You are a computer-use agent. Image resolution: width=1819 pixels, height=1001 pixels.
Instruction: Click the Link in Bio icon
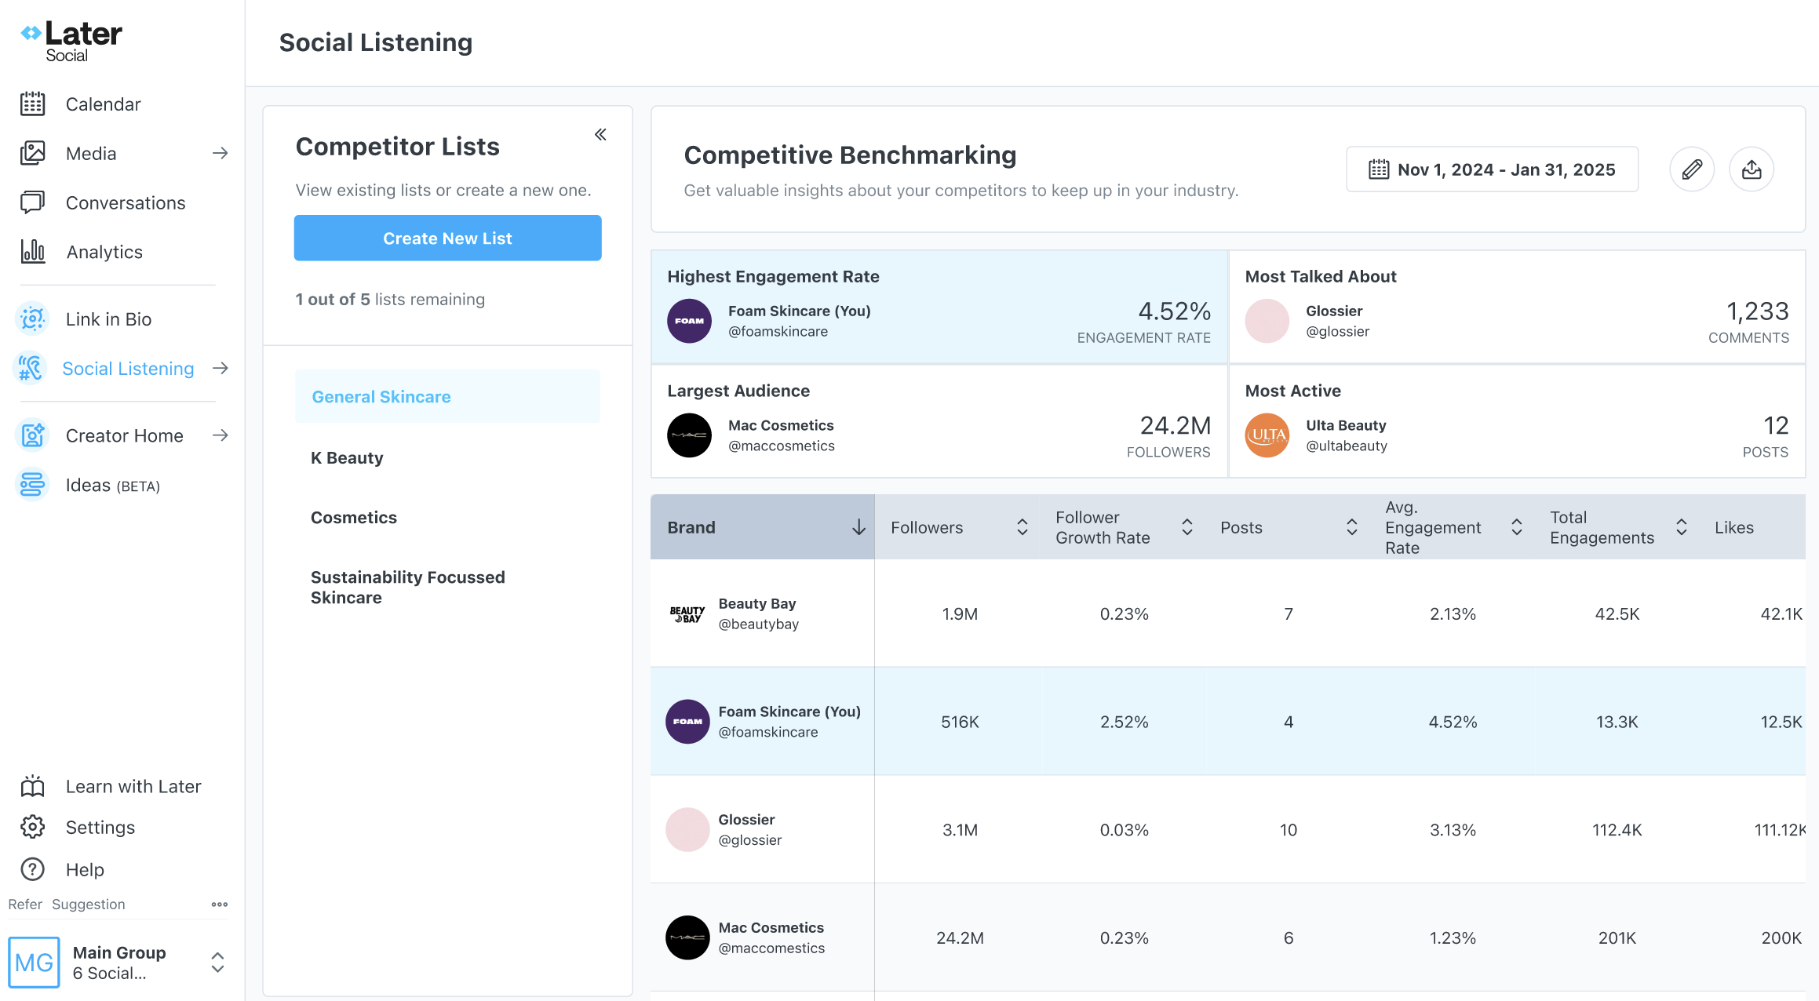pyautogui.click(x=32, y=318)
